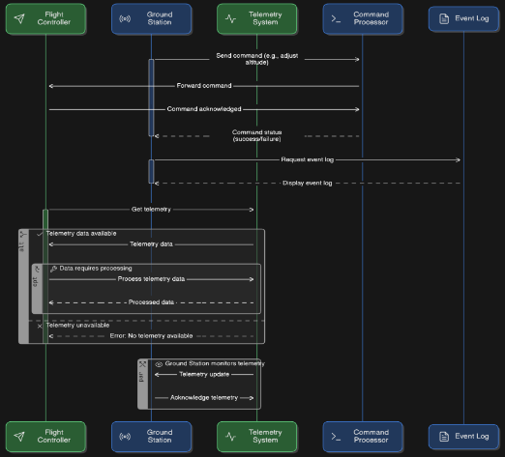Click the paper plane icon in bottom Flight Controller box

click(19, 437)
